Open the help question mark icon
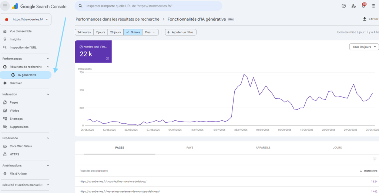Viewport: 379px width, 193px height. pyautogui.click(x=344, y=6)
